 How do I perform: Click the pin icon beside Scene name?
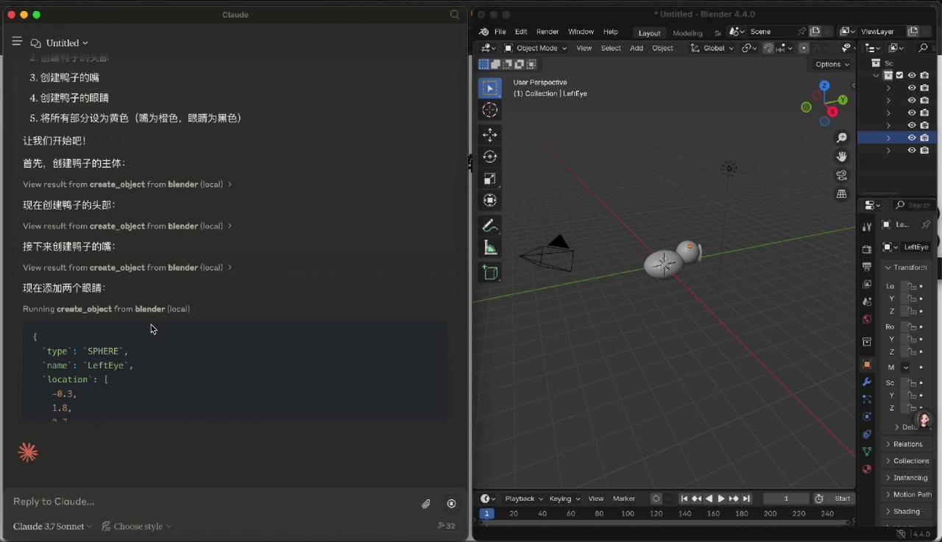pos(801,32)
